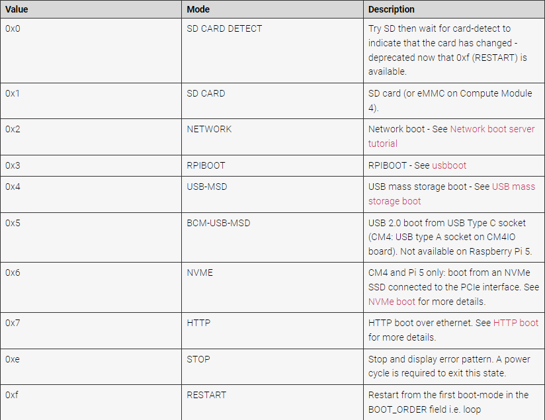This screenshot has height=420, width=545.
Task: Click the Value column header
Action: click(x=91, y=9)
